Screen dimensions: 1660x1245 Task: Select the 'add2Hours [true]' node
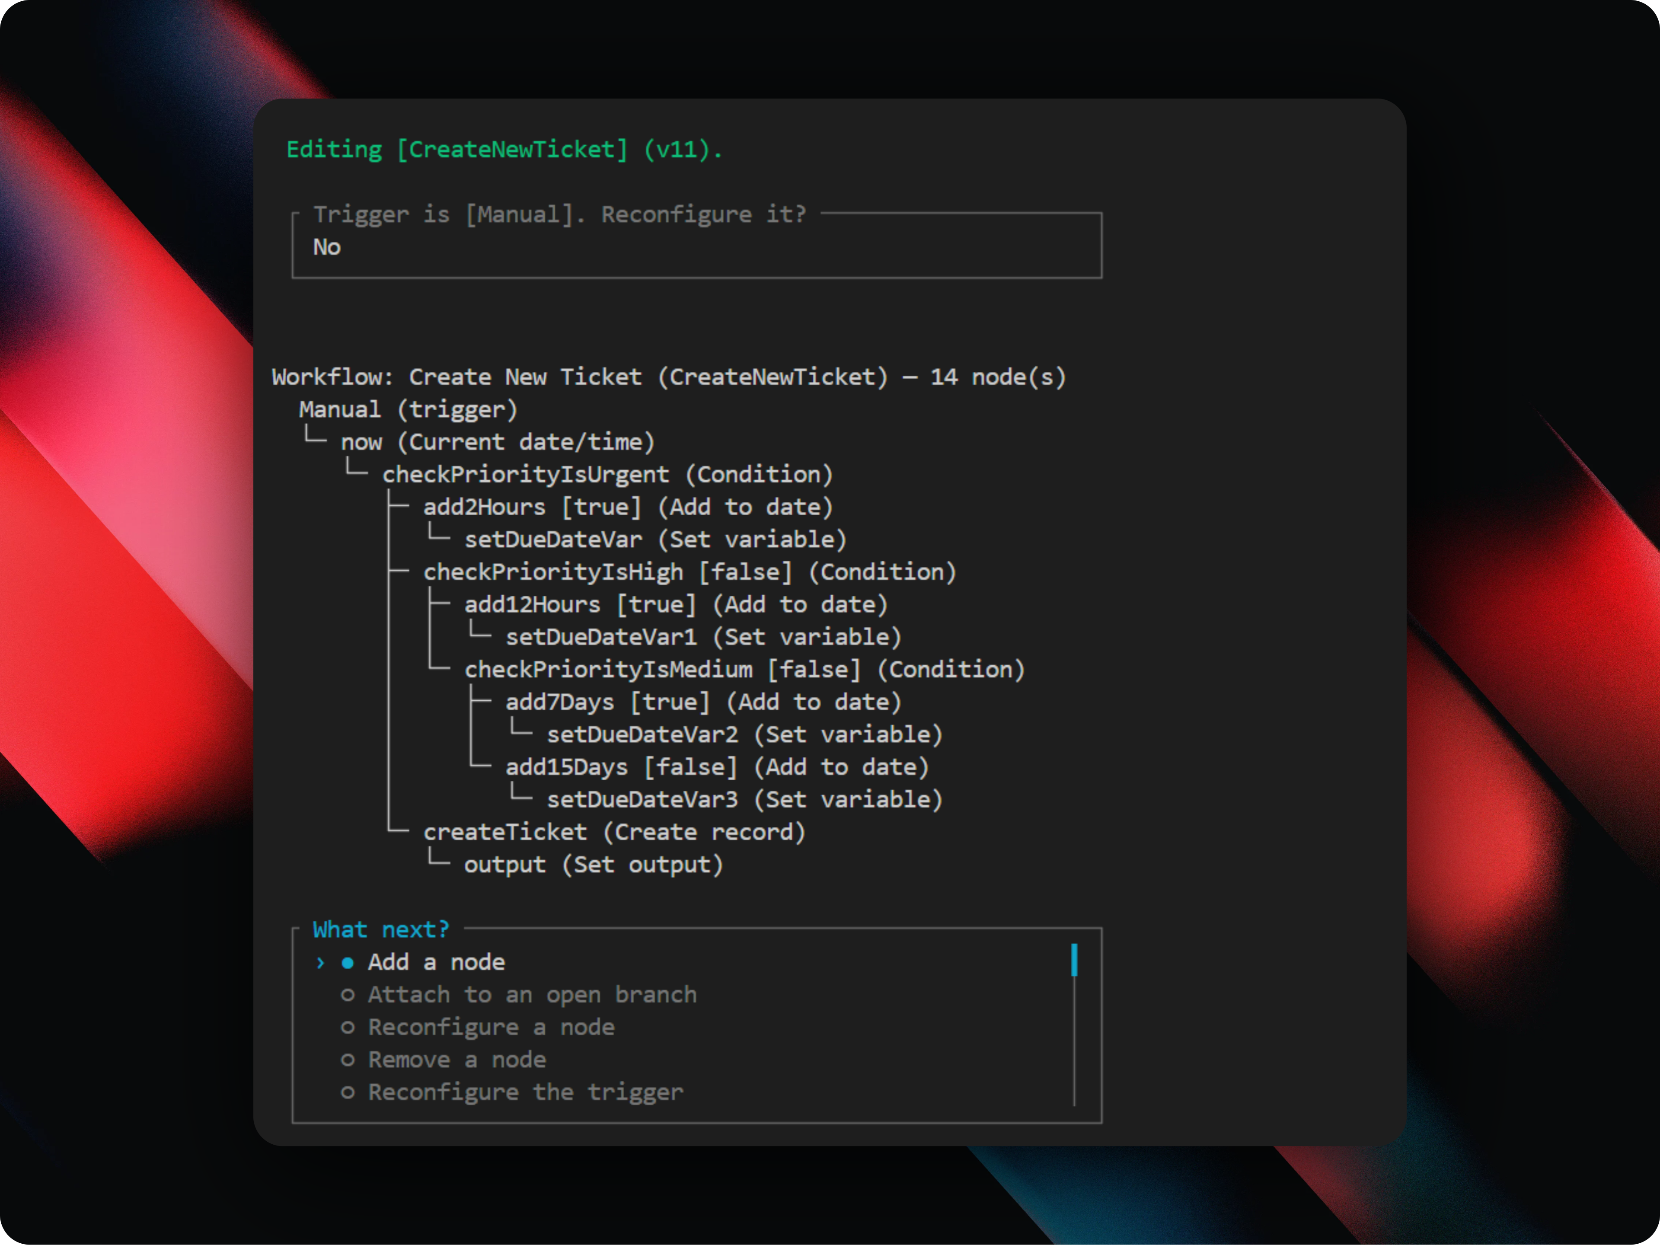(x=628, y=508)
